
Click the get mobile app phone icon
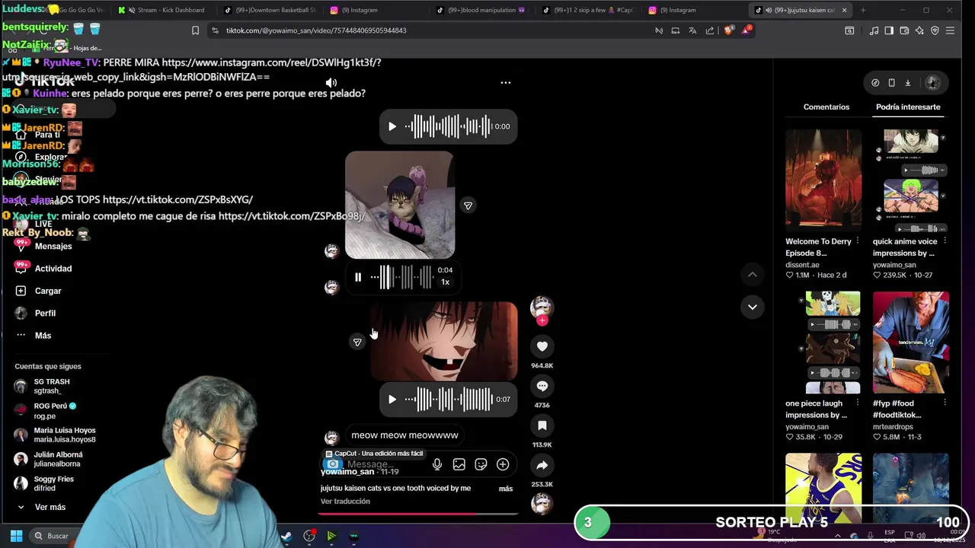click(892, 83)
